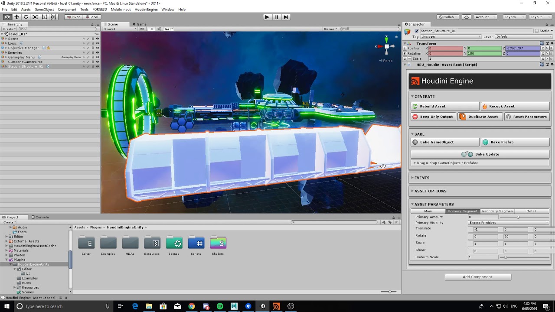Toggle 2D scene view mode
Viewport: 555px width, 312px height.
tap(142, 29)
